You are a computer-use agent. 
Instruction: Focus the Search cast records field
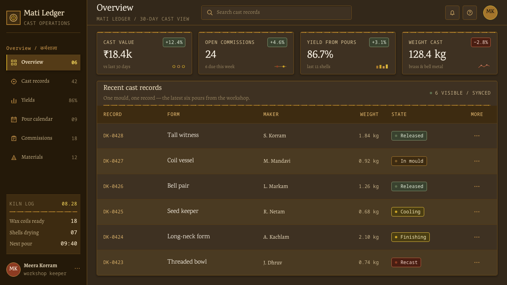click(276, 13)
